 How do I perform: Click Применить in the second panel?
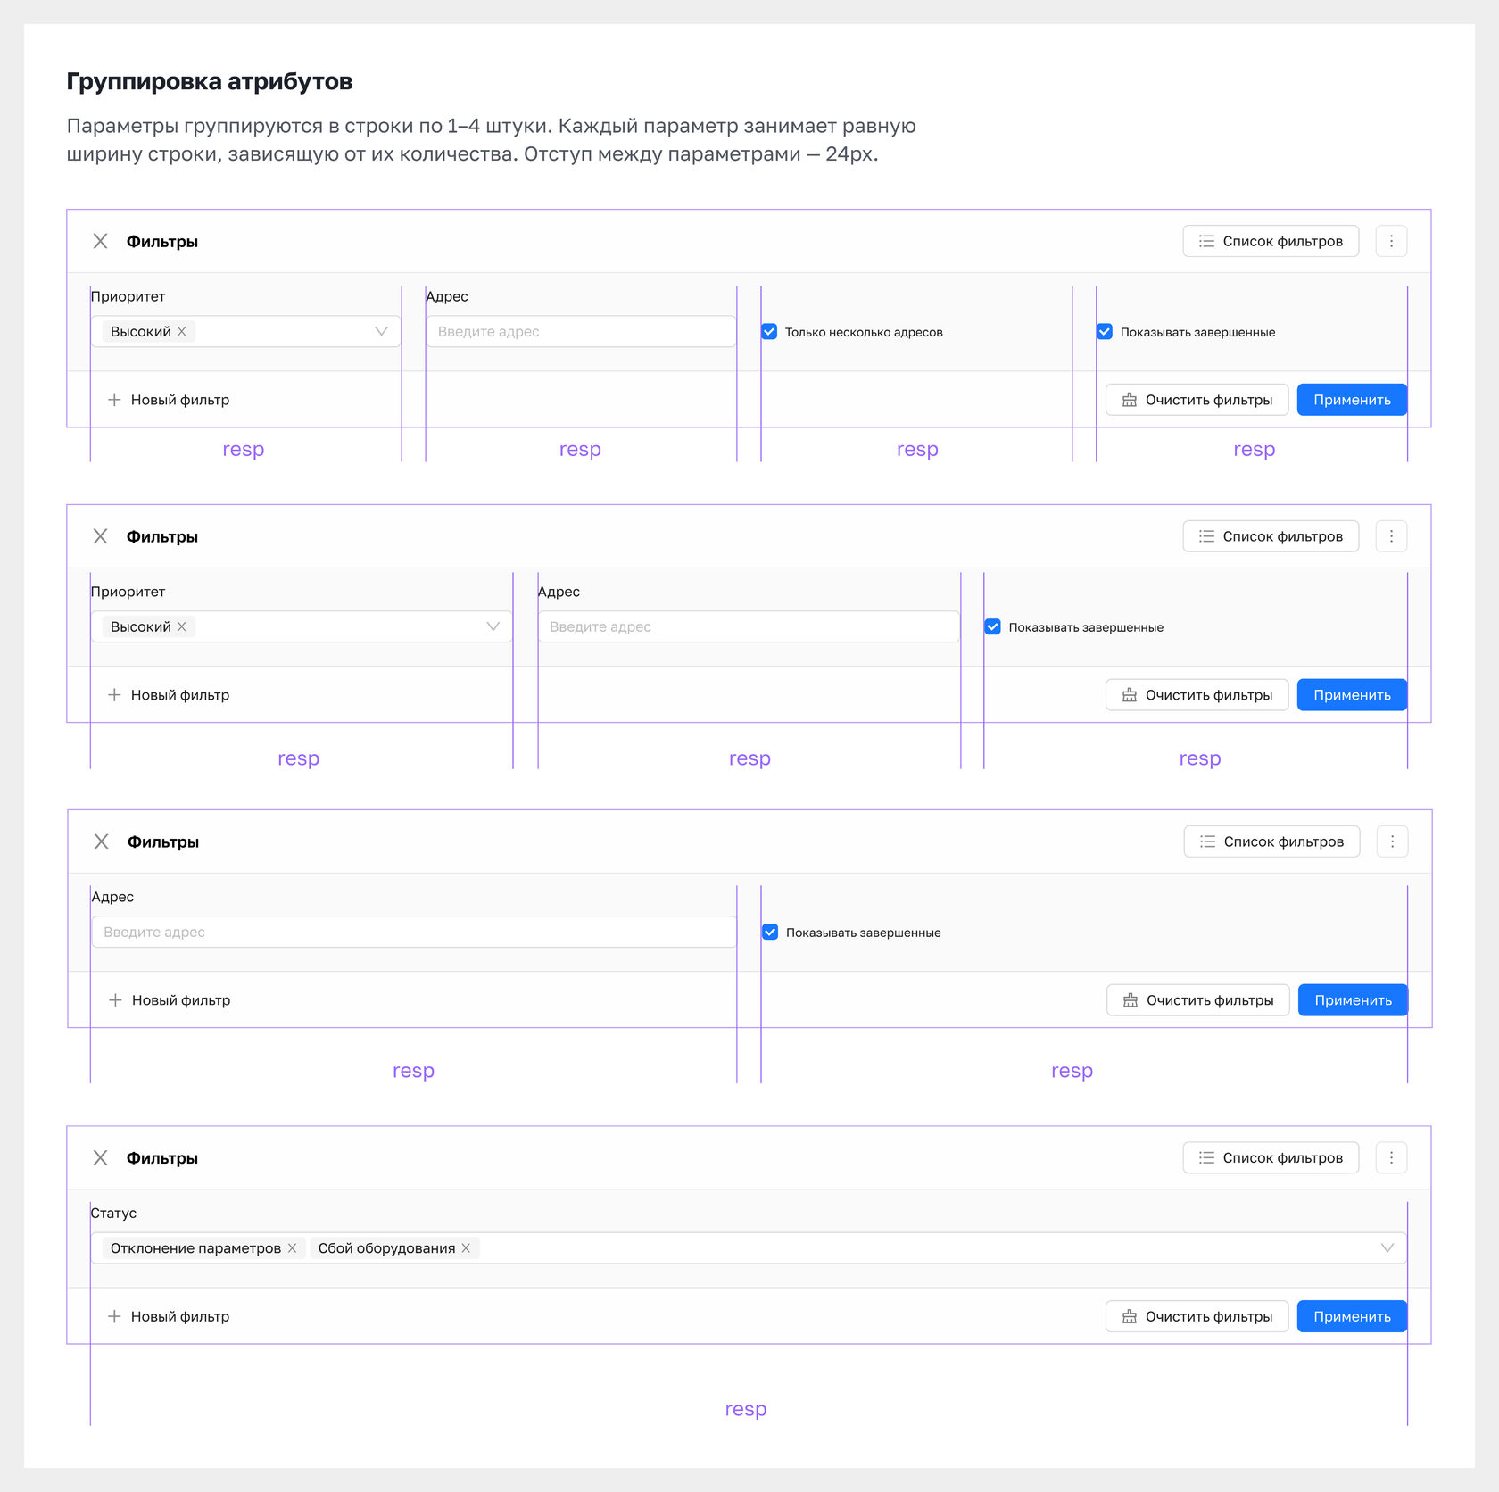pos(1352,694)
